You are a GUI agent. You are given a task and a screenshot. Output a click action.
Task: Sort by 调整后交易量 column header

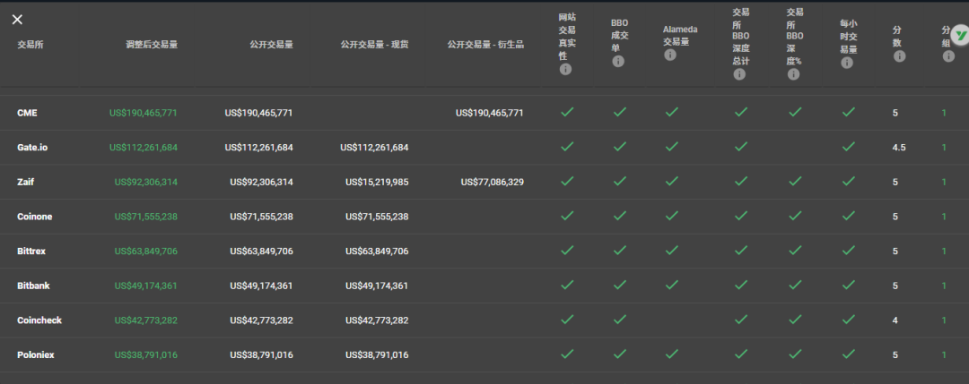[x=152, y=44]
